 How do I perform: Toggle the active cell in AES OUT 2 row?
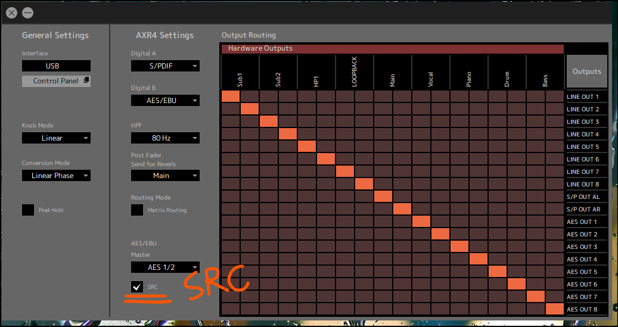pos(440,234)
